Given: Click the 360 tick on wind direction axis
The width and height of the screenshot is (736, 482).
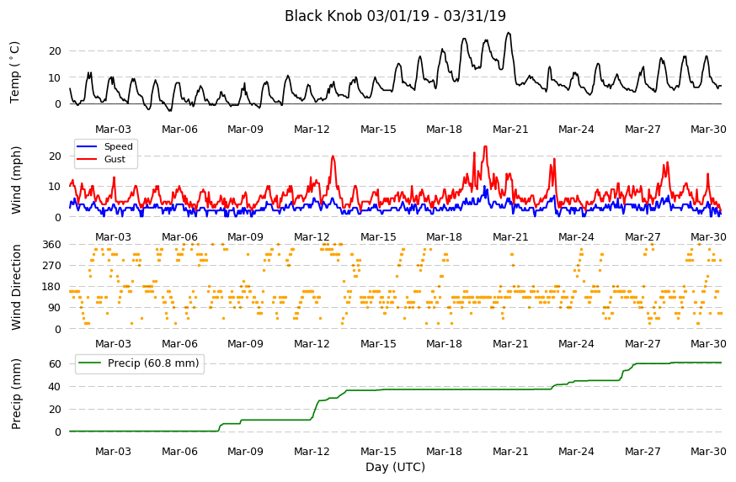Looking at the screenshot, I should click(x=51, y=245).
